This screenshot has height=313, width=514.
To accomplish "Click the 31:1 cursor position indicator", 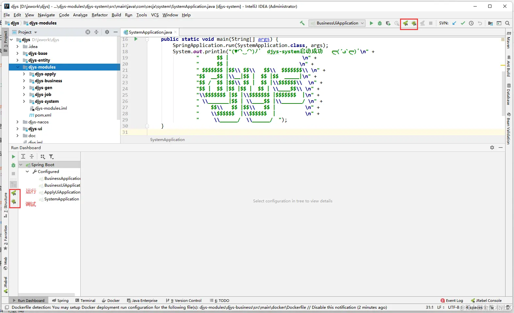I will [429, 307].
